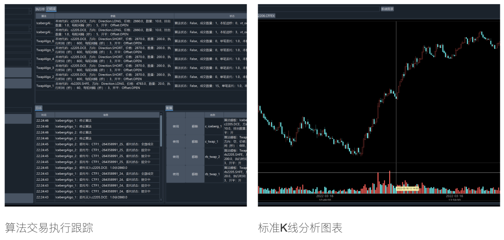Click TwapAlgo_1 parameters cell with rb2205.SHFE
The height and width of the screenshot is (240, 504).
point(114,86)
